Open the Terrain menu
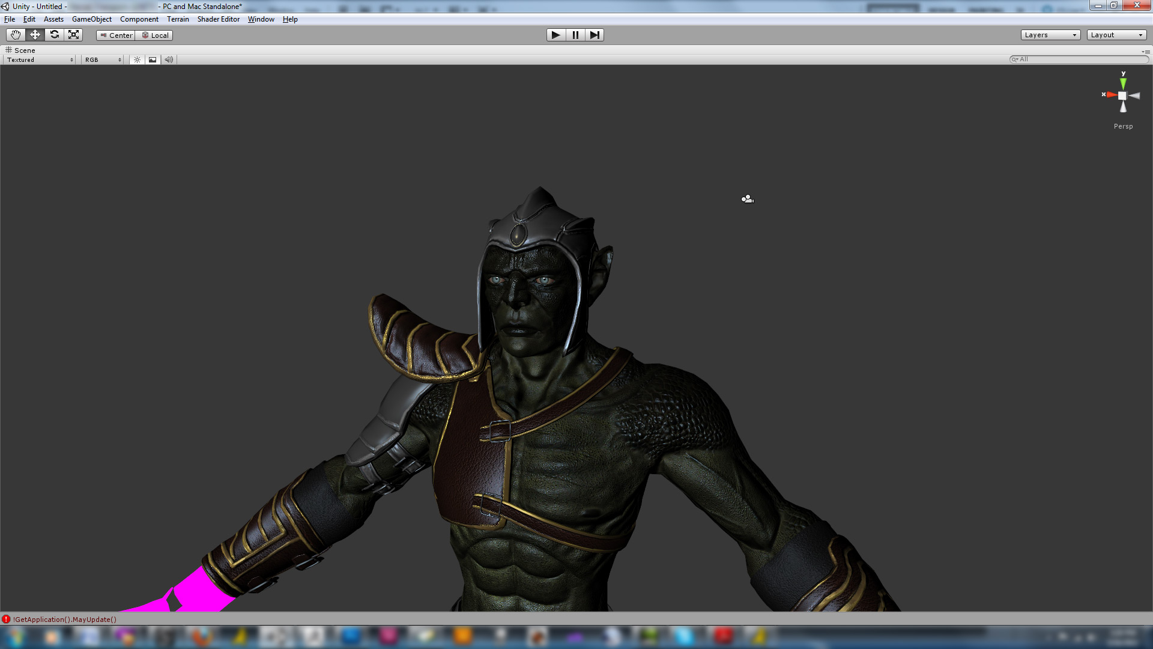This screenshot has height=649, width=1153. 178,19
